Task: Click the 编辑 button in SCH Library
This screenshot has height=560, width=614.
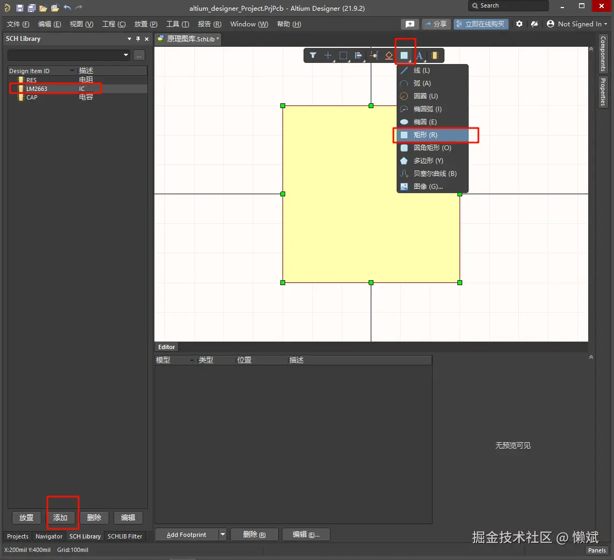Action: tap(128, 518)
